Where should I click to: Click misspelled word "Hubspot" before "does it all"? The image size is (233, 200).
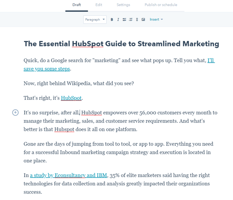64,129
